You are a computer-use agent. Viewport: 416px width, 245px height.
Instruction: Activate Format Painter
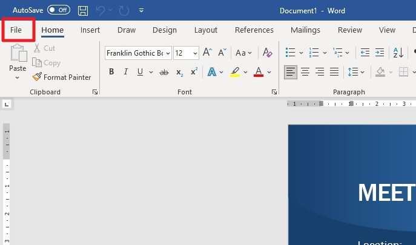[62, 77]
